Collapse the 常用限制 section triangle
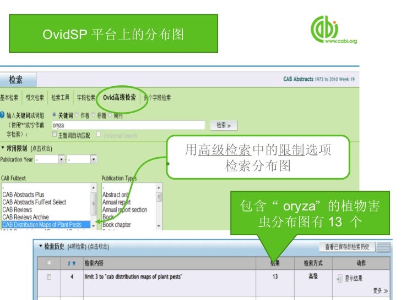401x300 pixels. [x=3, y=147]
